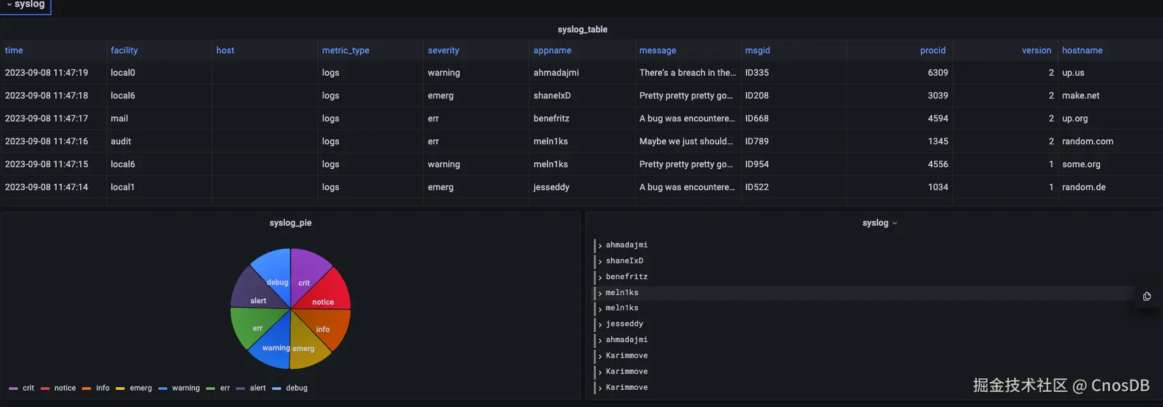Image resolution: width=1163 pixels, height=407 pixels.
Task: Expand the shaneIxD log entry
Action: pos(600,261)
